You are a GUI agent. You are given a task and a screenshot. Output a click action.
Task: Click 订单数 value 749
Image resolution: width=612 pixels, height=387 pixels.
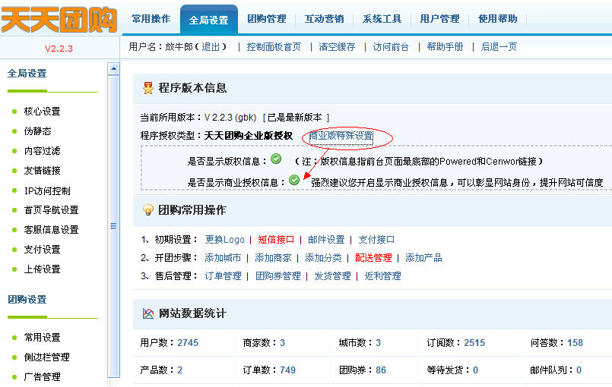click(287, 370)
